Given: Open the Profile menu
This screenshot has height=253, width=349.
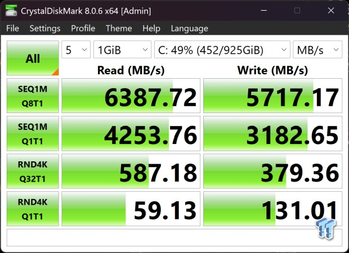Looking at the screenshot, I should (83, 29).
